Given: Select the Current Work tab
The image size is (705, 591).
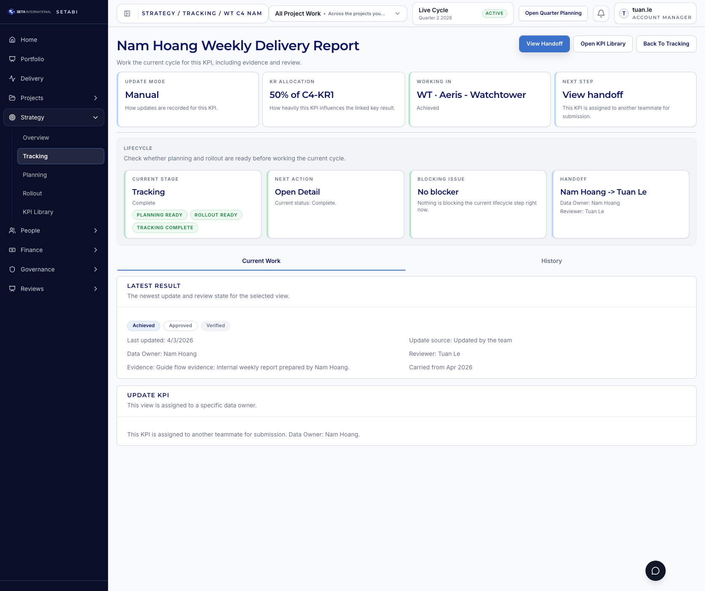Looking at the screenshot, I should pos(261,261).
